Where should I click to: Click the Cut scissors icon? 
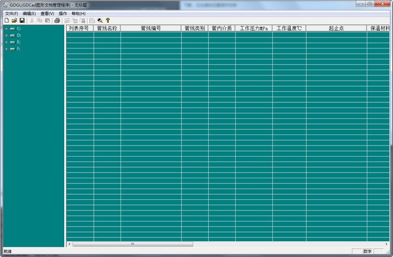[32, 20]
